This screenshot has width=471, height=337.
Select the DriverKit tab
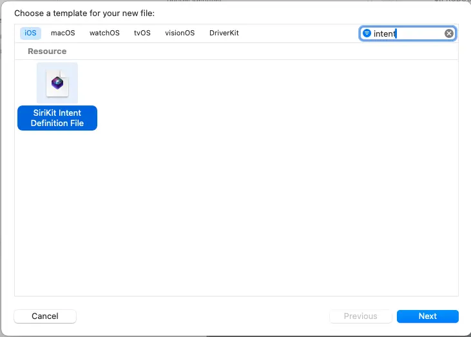224,33
